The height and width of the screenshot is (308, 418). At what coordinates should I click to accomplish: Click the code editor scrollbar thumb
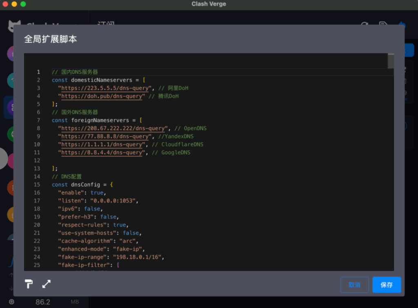[391, 61]
